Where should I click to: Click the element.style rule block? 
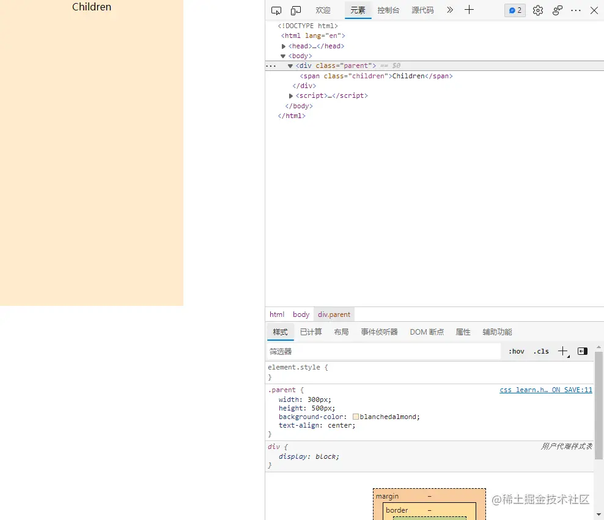(x=430, y=373)
